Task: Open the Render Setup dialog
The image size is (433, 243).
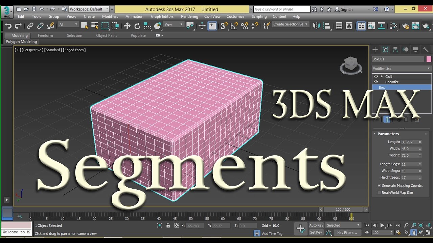Action: (405, 26)
